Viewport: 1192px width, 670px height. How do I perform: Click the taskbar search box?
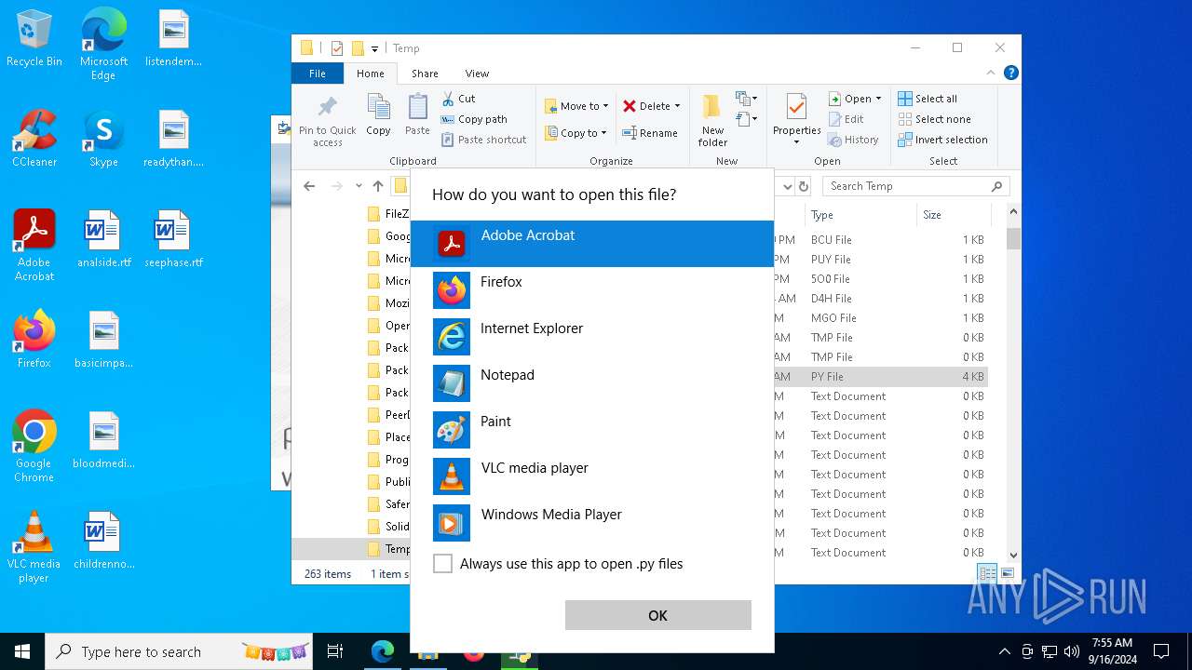point(180,651)
